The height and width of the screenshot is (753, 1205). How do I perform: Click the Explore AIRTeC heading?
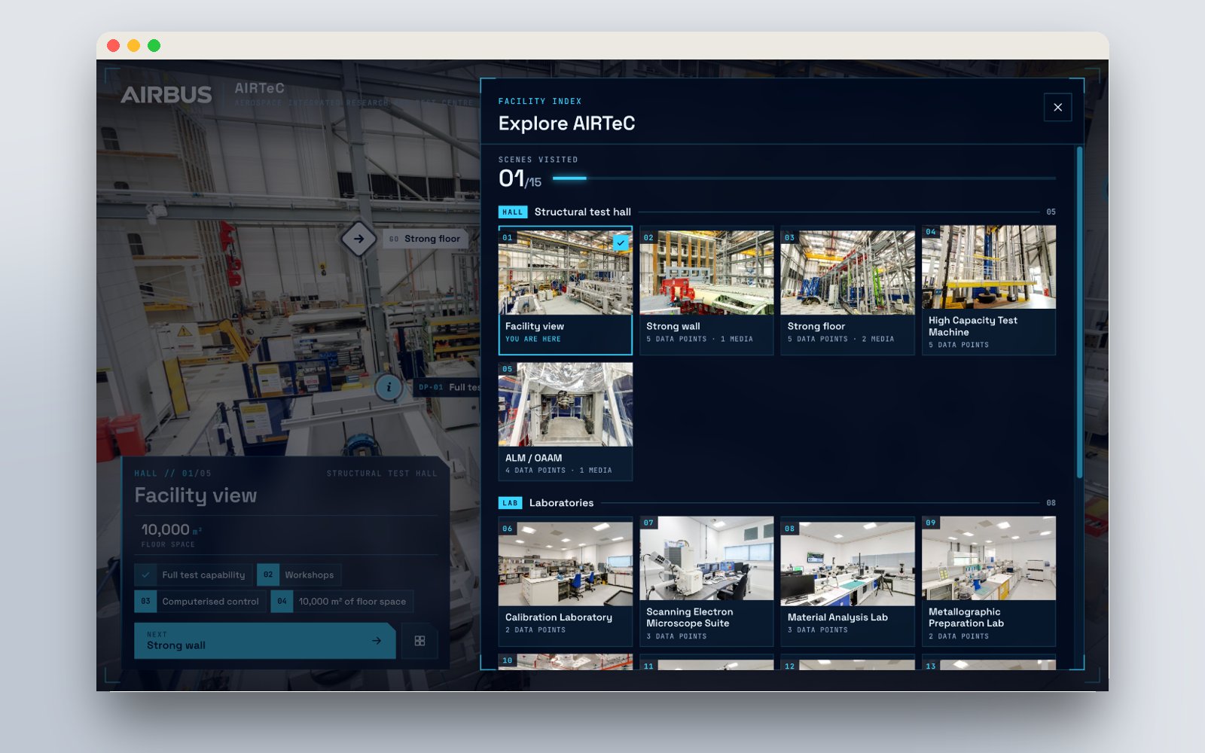click(566, 123)
